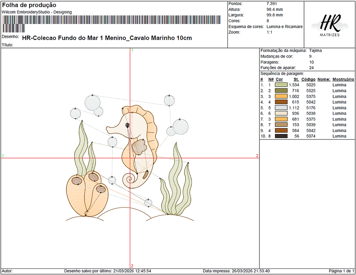Click 'Página 1 de 1' in the footer

[341, 271]
